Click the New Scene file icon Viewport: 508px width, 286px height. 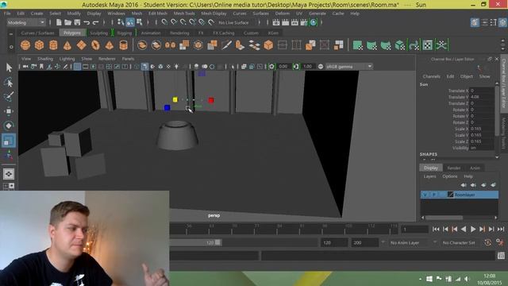coord(59,22)
